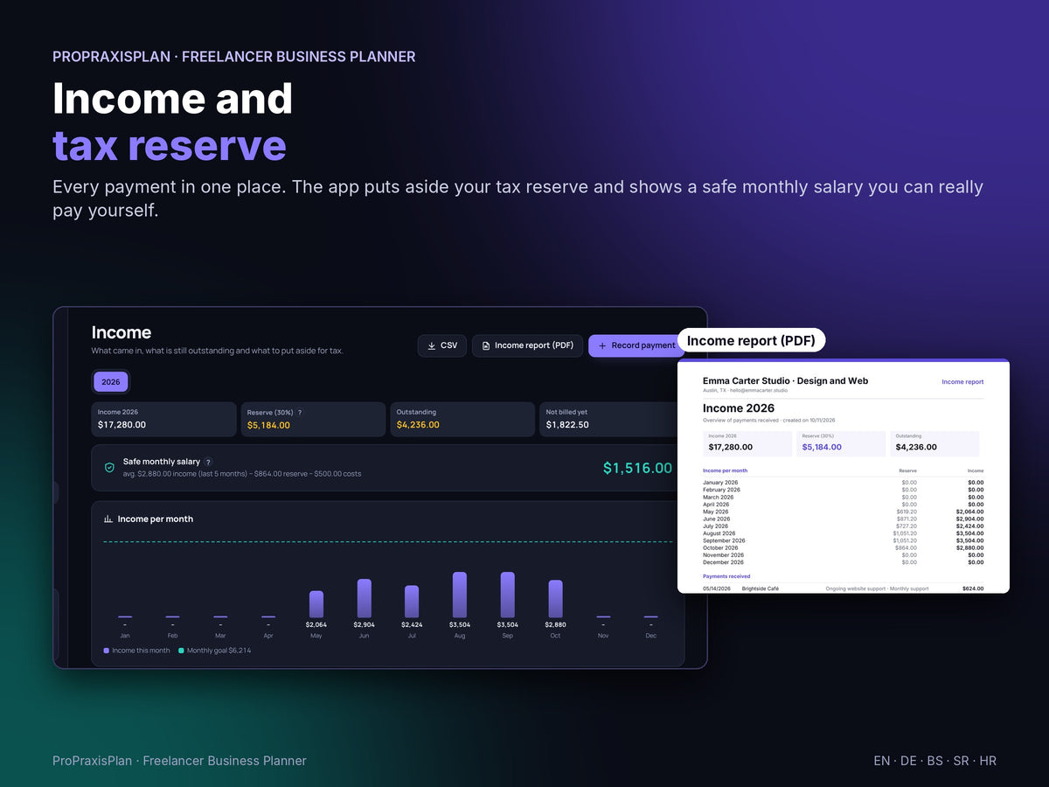Click the Income 2026 heading in the PDF

tap(739, 408)
